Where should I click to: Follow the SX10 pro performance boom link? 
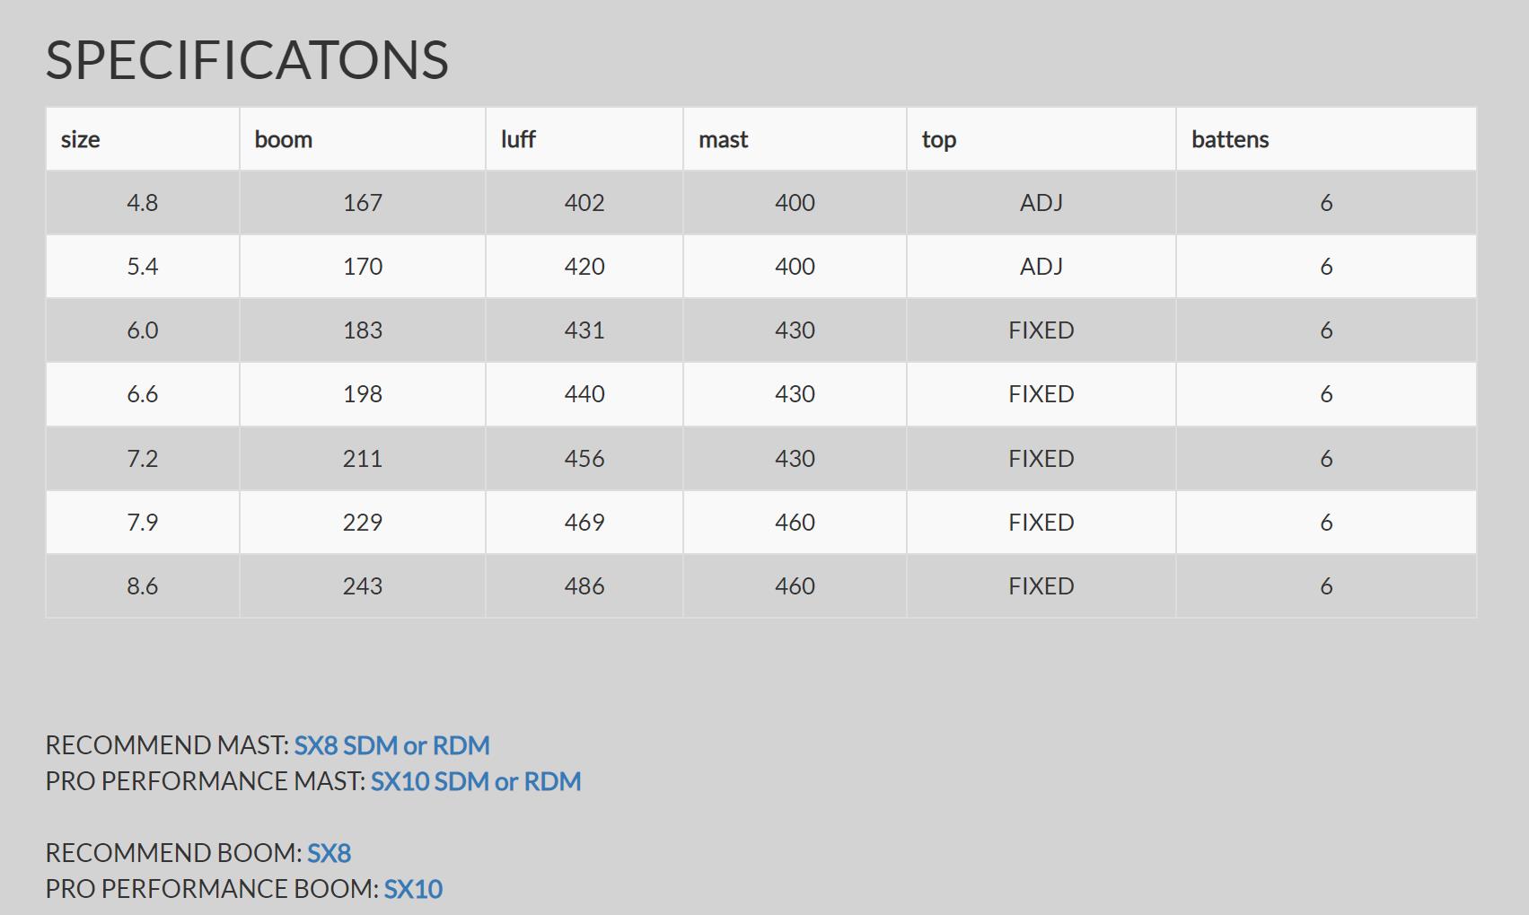tap(413, 889)
